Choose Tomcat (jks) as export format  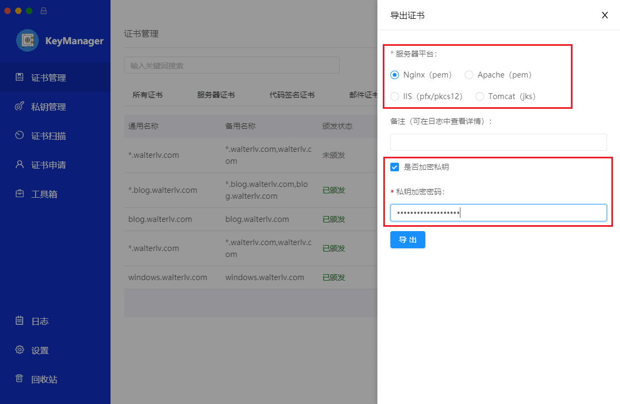click(480, 96)
